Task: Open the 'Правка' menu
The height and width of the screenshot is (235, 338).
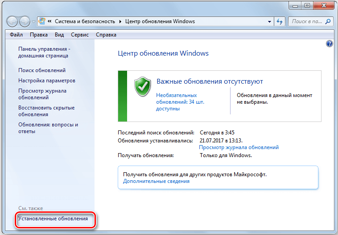Action: (39, 35)
